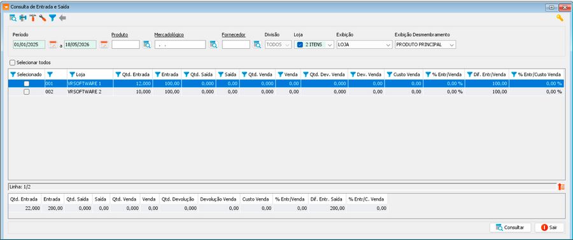The width and height of the screenshot is (573, 240).
Task: Click the Fornecedor input field
Action: (x=236, y=44)
